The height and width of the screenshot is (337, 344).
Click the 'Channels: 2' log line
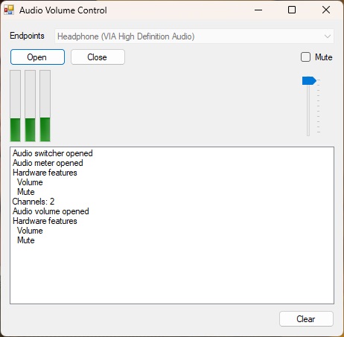point(34,202)
